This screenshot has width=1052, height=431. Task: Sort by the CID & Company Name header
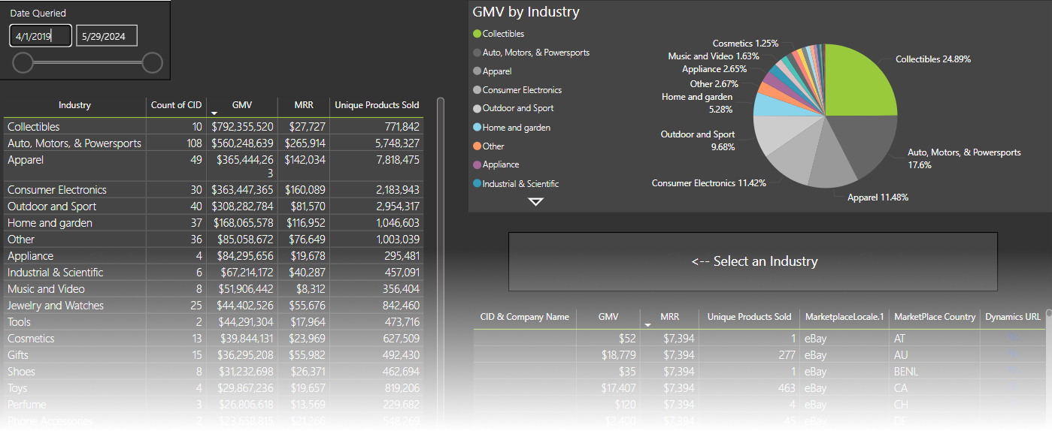point(525,317)
